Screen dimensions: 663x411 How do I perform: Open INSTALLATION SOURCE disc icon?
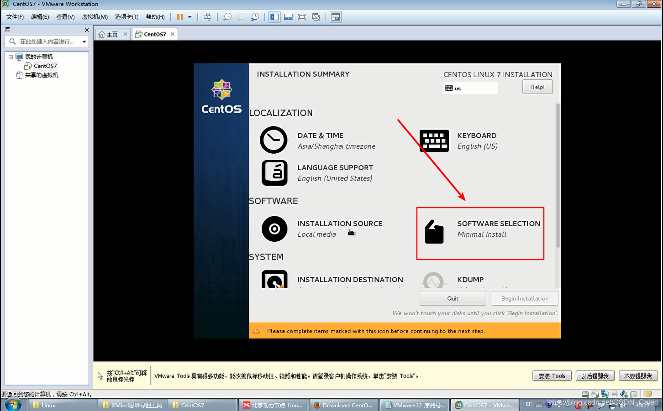tap(274, 229)
